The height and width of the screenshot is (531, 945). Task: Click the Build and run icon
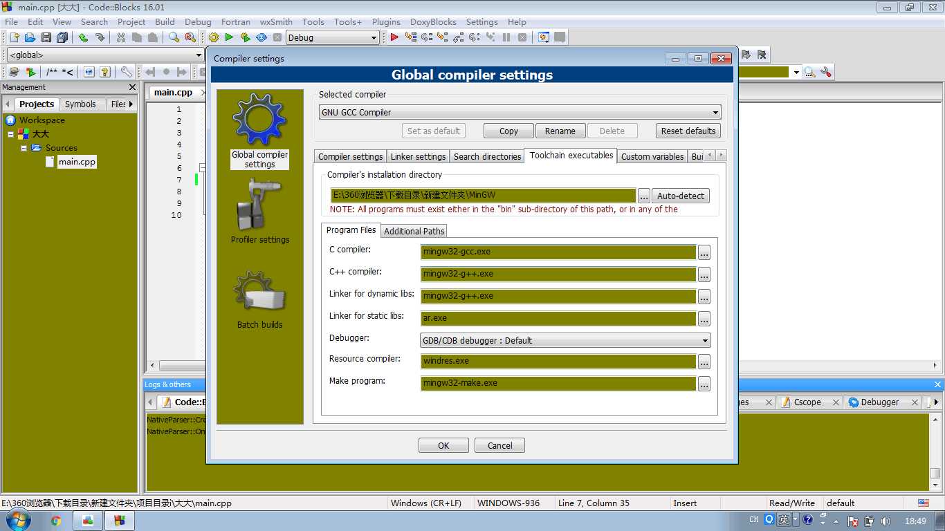[x=245, y=37]
